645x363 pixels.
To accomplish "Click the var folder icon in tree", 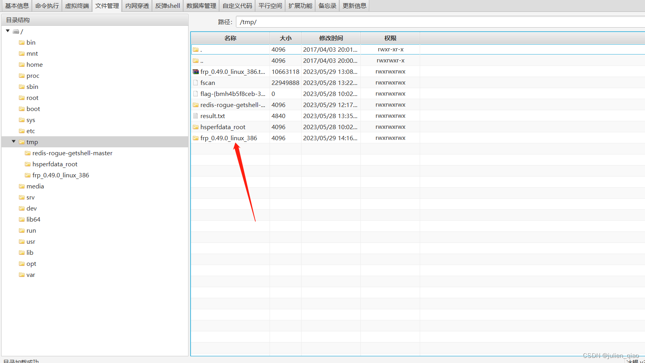I will [x=22, y=275].
